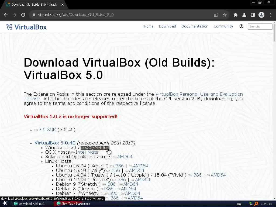The height and width of the screenshot is (207, 276).
Task: Open the browser profile avatar
Action: (261, 15)
